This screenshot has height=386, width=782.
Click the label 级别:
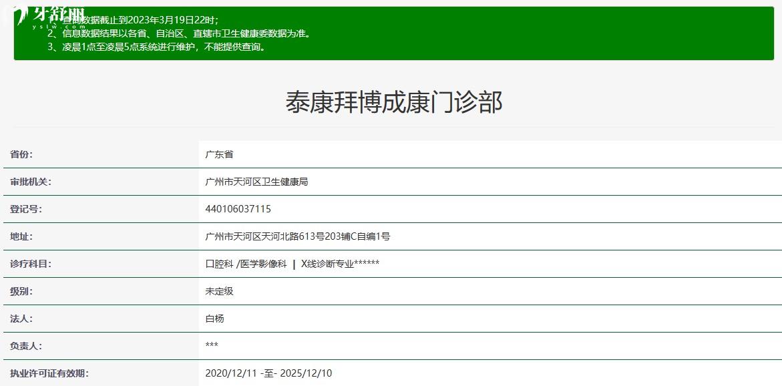click(21, 291)
